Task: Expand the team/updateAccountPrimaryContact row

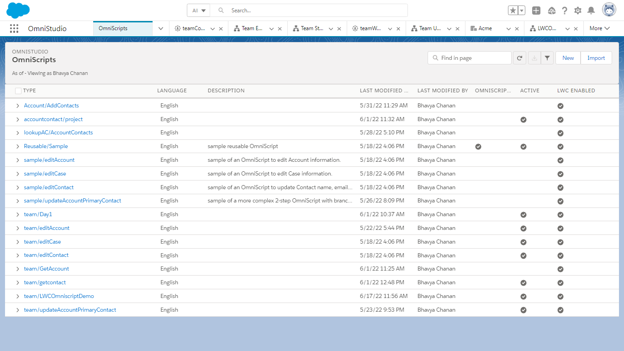Action: point(18,310)
